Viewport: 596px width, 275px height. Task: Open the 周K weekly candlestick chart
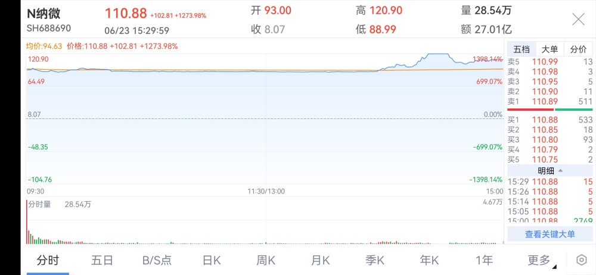point(266,260)
